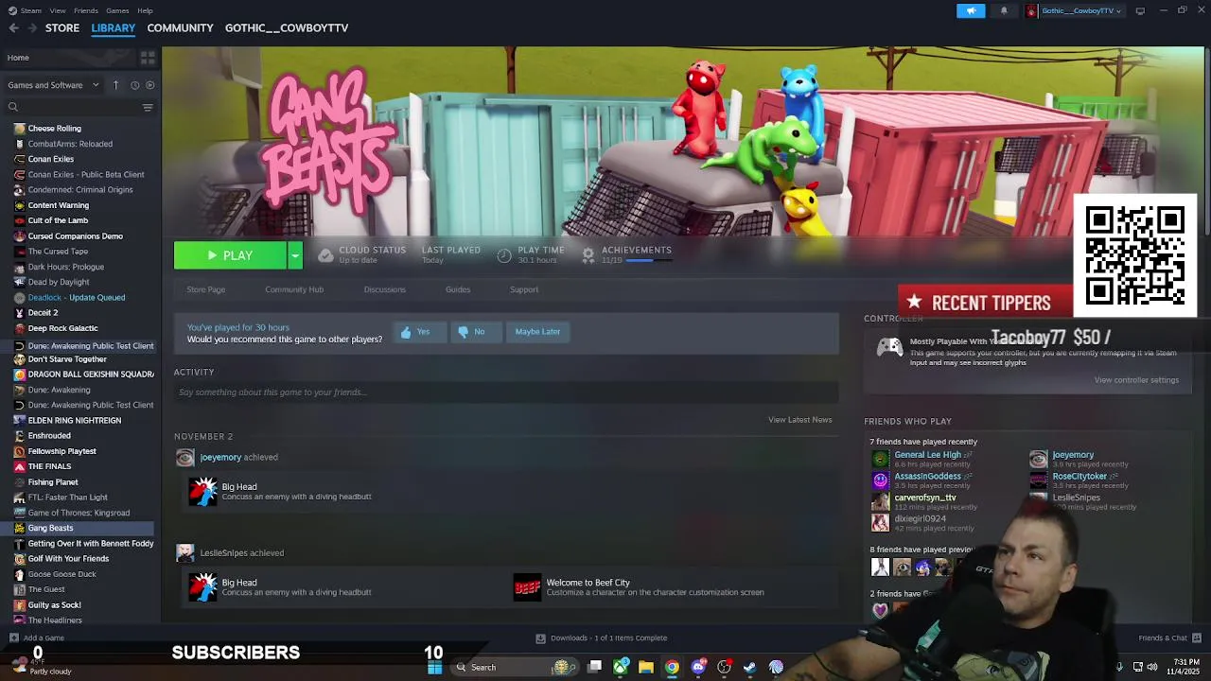Click the library search magnifier icon
This screenshot has height=681, width=1211.
13,107
